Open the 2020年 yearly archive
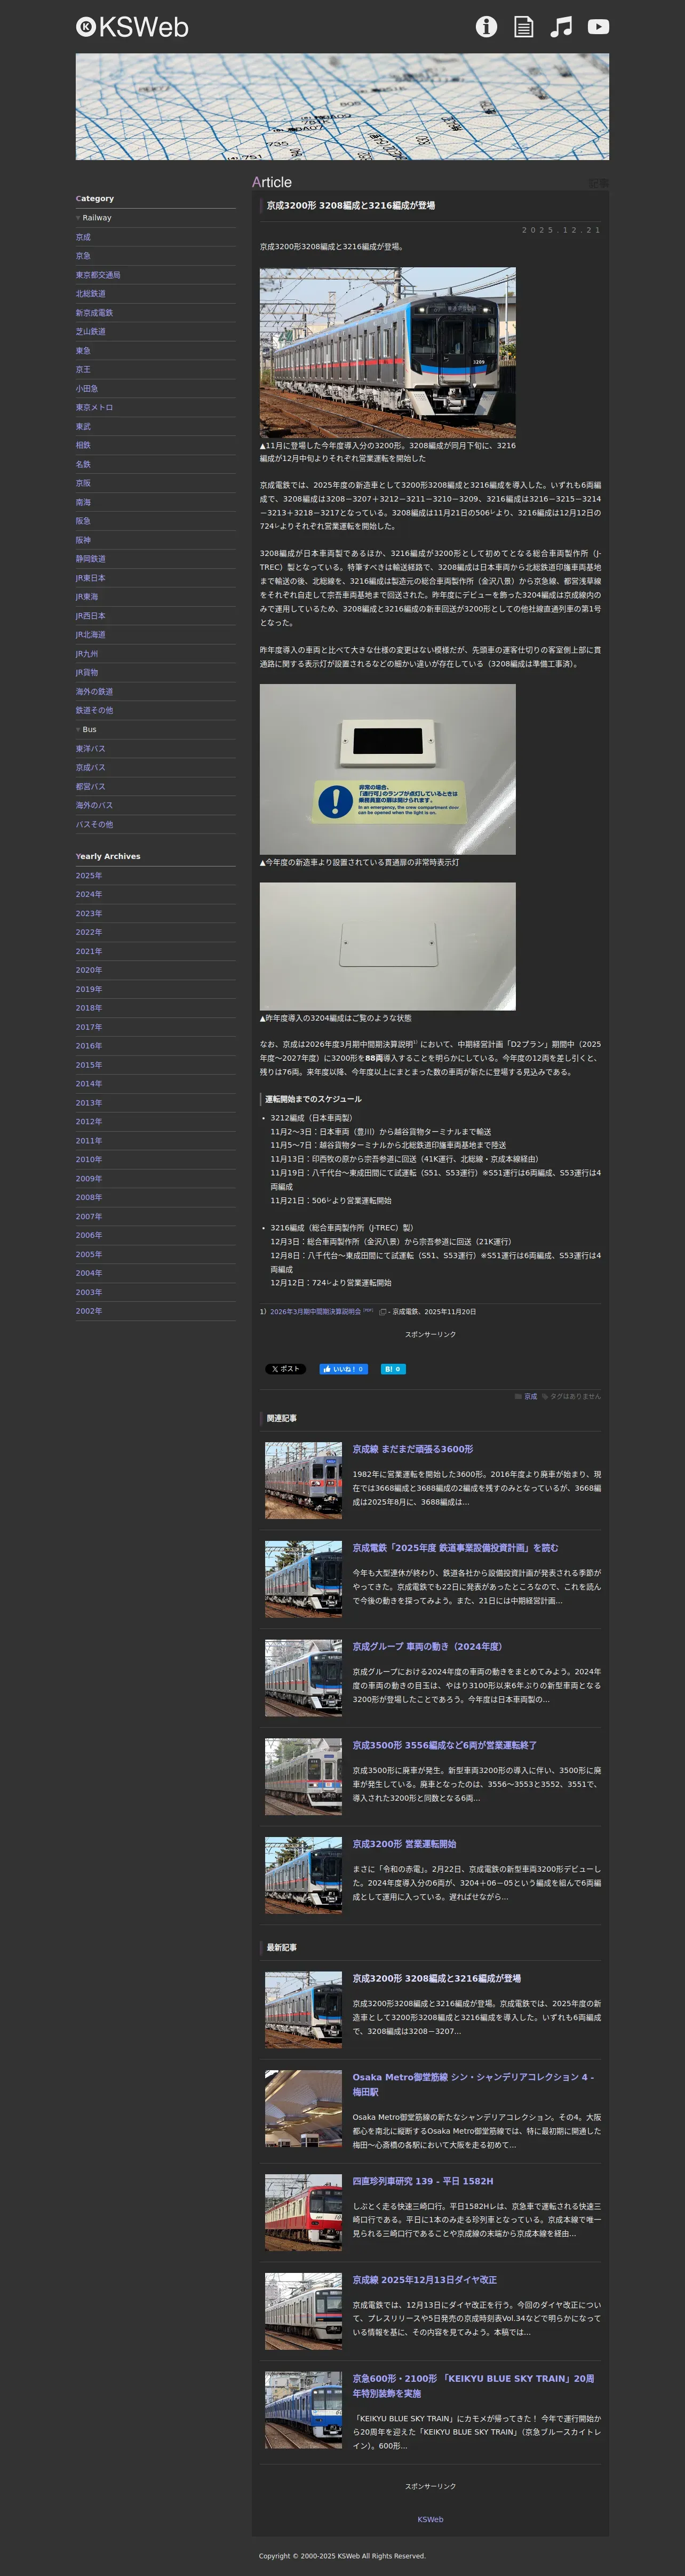Image resolution: width=685 pixels, height=2576 pixels. point(89,970)
